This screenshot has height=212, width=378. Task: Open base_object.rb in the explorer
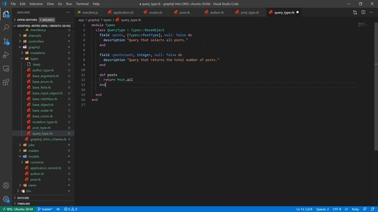(43, 105)
